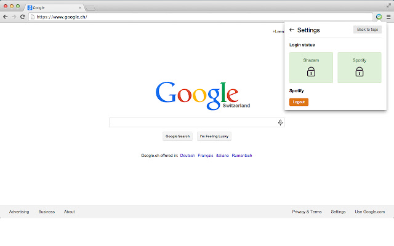Image resolution: width=394 pixels, height=246 pixels.
Task: Click the Google Search button
Action: tap(177, 137)
